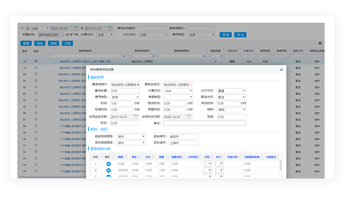This screenshot has height=221, width=345.
Task: Open the date type dropdown in filter bar
Action: tap(37, 29)
